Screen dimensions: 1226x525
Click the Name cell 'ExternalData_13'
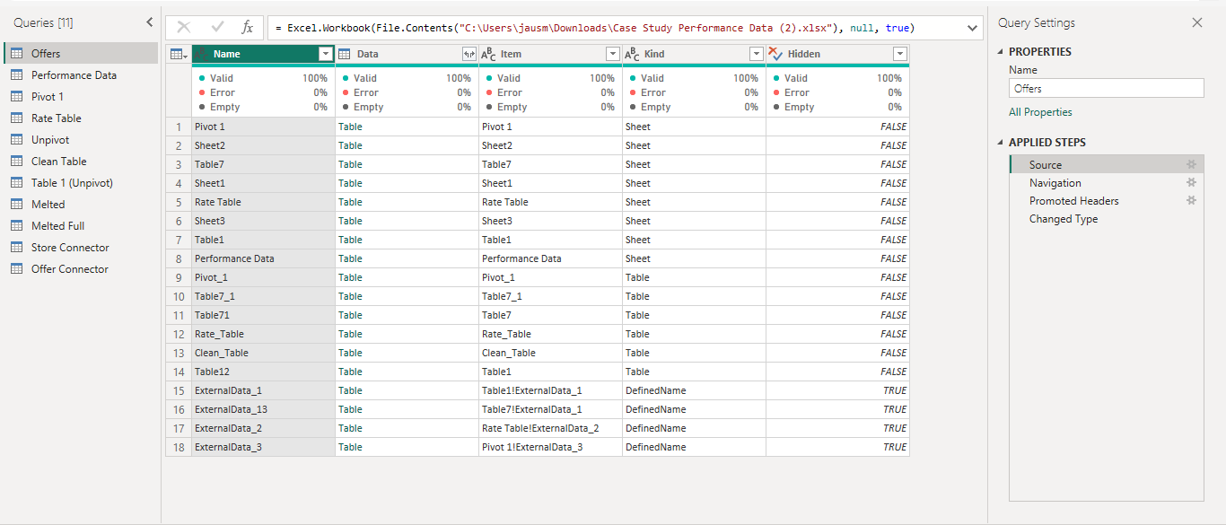(263, 409)
